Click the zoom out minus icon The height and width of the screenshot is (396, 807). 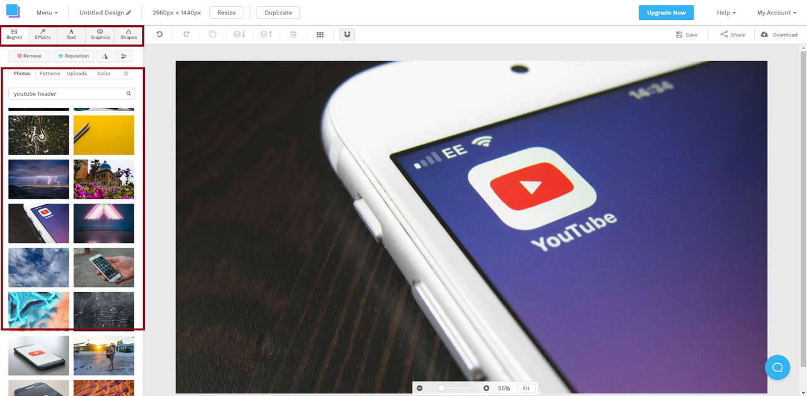(x=419, y=388)
